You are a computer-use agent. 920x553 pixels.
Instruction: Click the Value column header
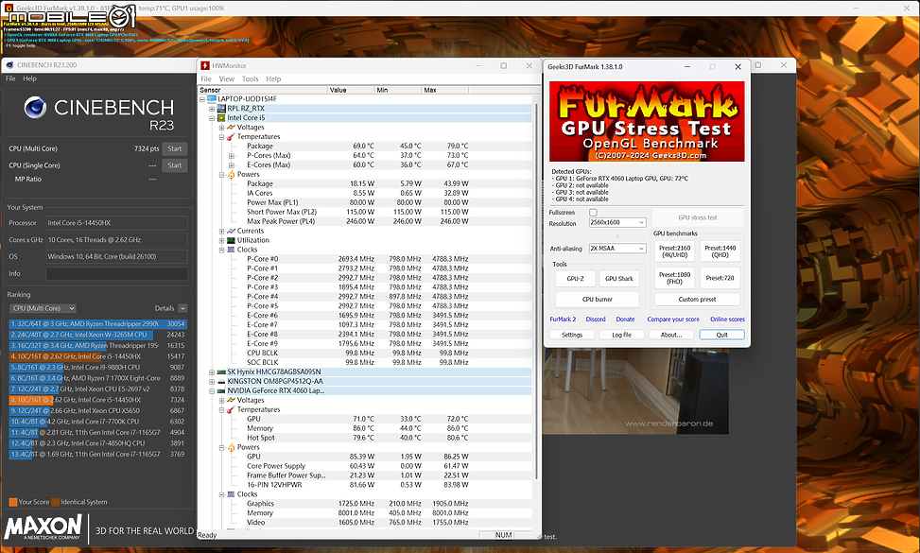click(x=351, y=90)
